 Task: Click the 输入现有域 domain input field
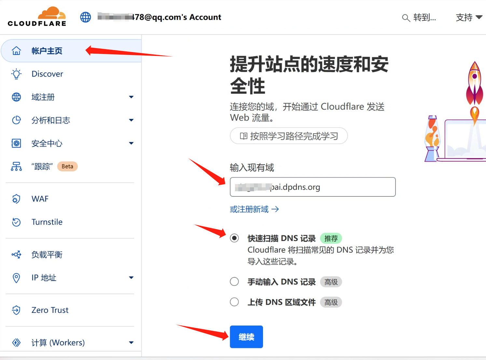coord(312,187)
